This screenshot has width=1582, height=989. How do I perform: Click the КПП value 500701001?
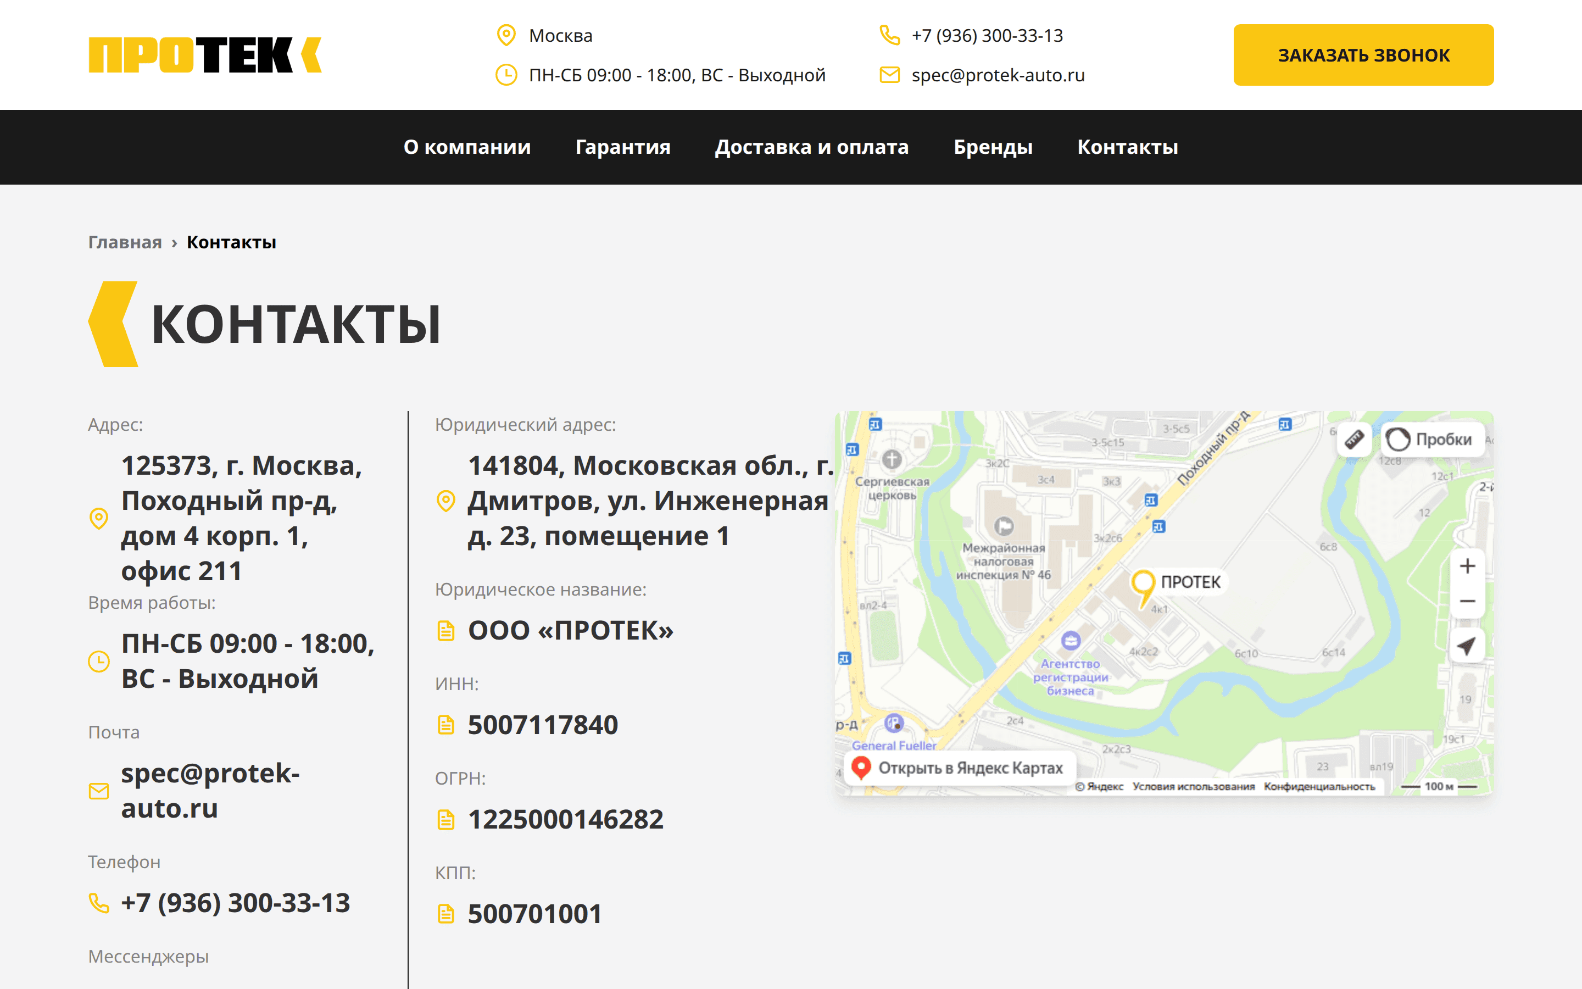[534, 914]
